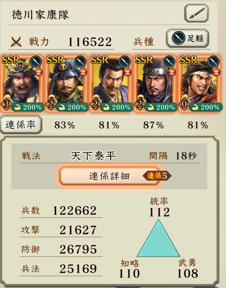Tap the 徳川家康隊 squad name
Image resolution: width=226 pixels, height=288 pixels.
coord(40,15)
